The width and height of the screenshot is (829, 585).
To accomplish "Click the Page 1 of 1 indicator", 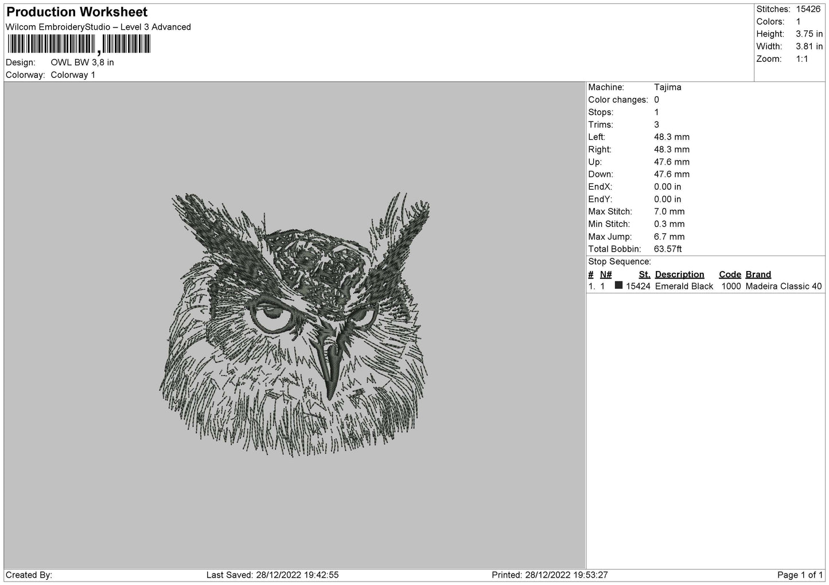I will pyautogui.click(x=800, y=575).
